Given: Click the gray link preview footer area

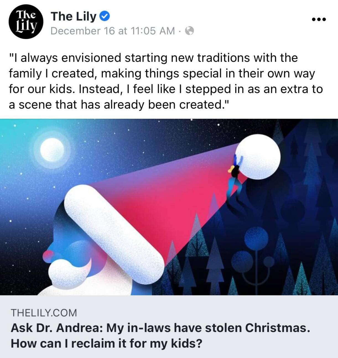Looking at the screenshot, I should click(x=169, y=326).
